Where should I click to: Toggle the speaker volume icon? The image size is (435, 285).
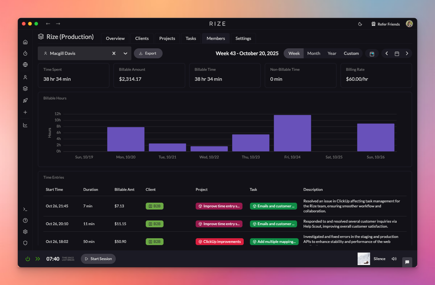pos(394,259)
